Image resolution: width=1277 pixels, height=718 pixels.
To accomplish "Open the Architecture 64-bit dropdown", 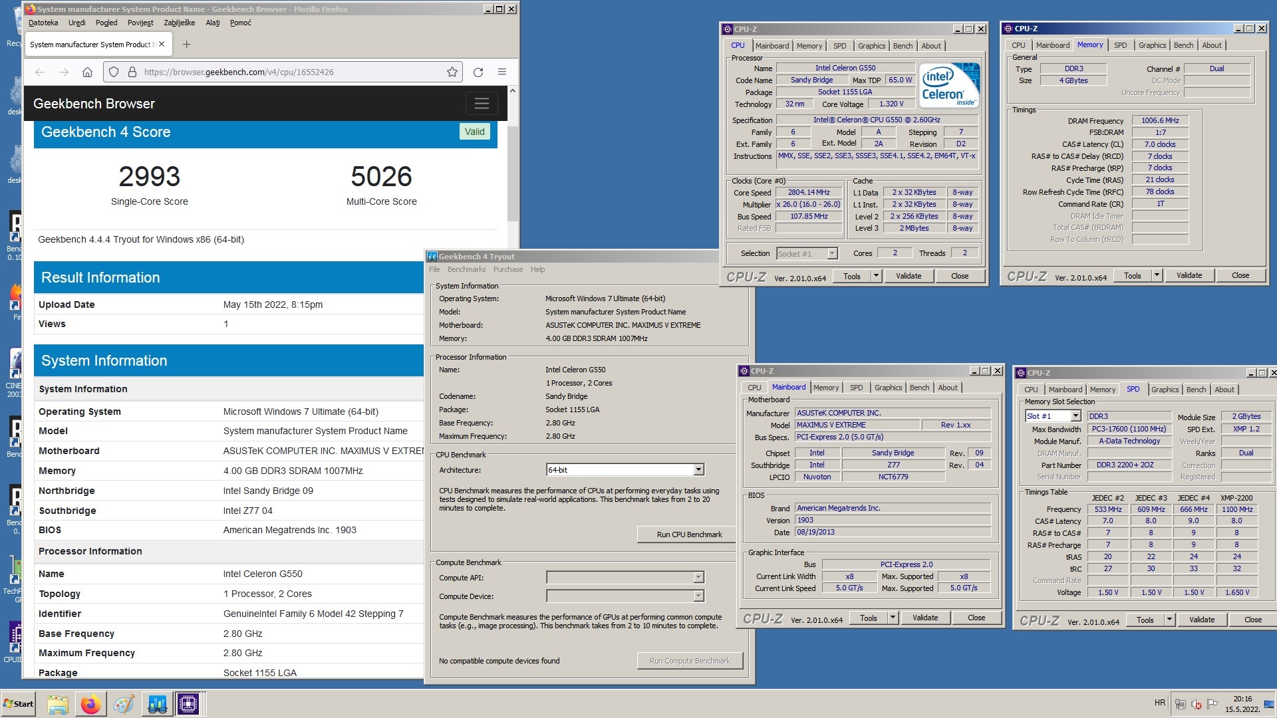I will pos(698,470).
